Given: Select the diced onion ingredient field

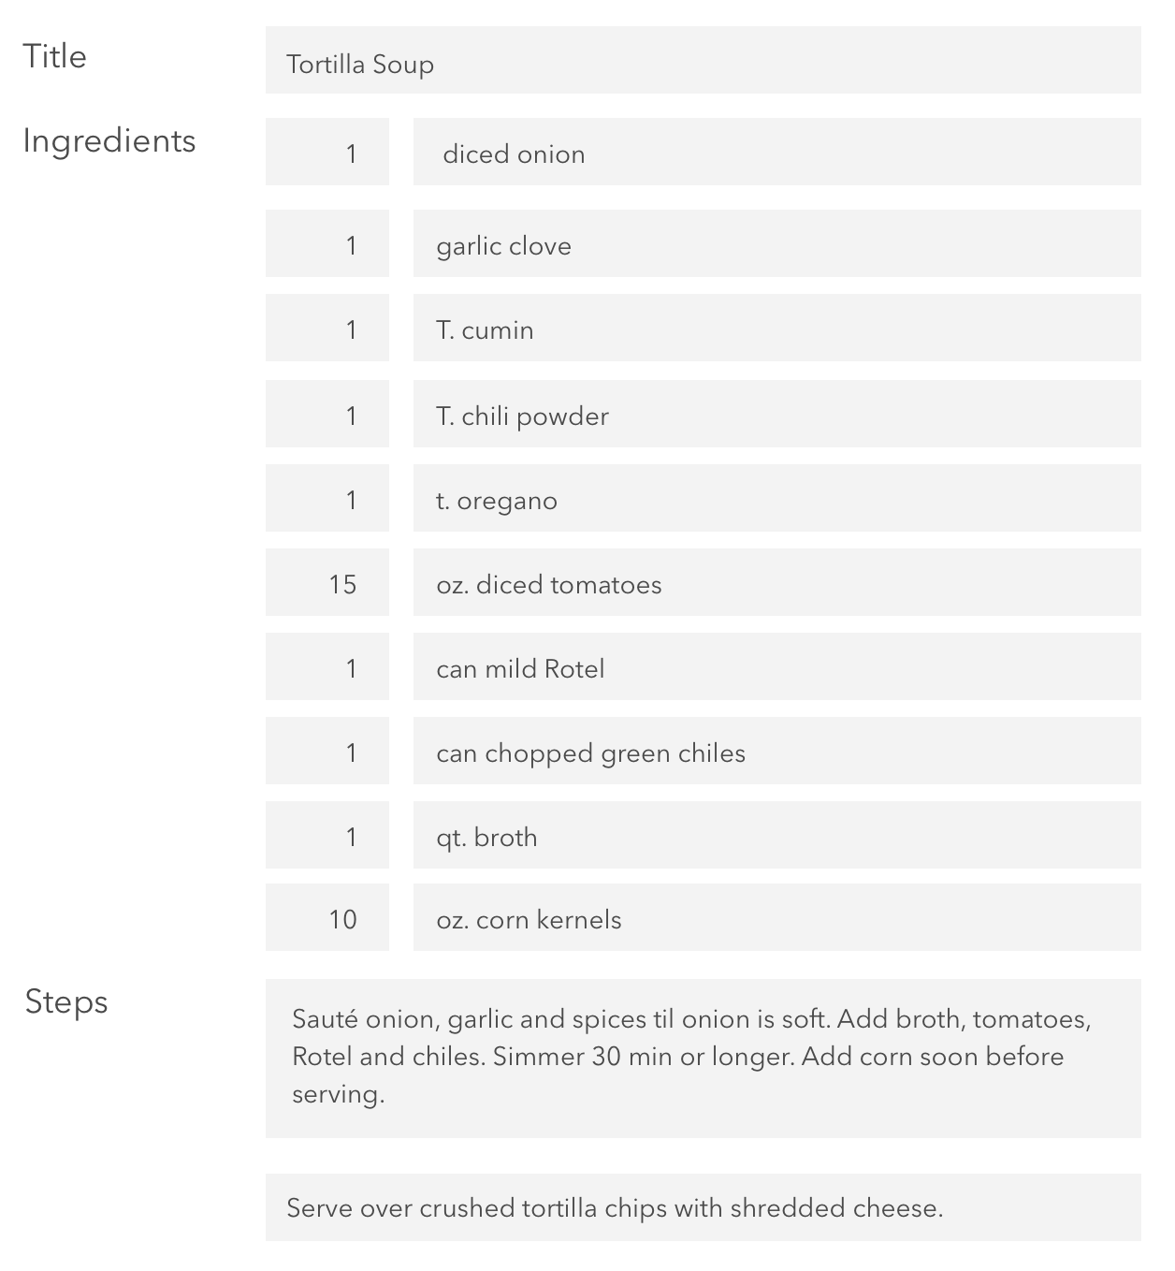Looking at the screenshot, I should 776,152.
